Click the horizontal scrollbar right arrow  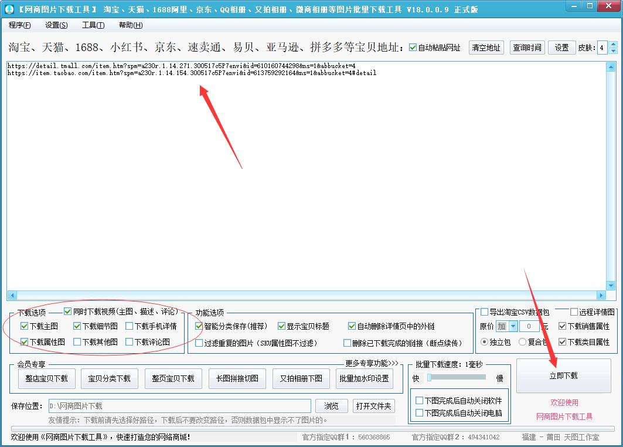click(601, 295)
